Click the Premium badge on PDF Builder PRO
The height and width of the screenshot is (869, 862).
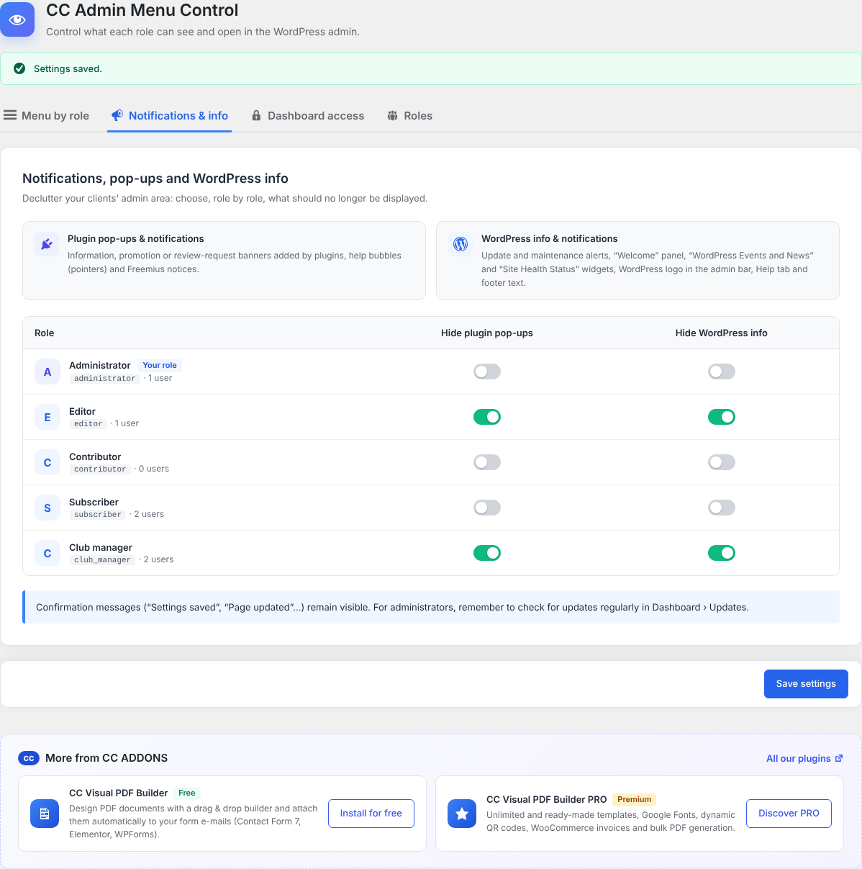pos(634,799)
